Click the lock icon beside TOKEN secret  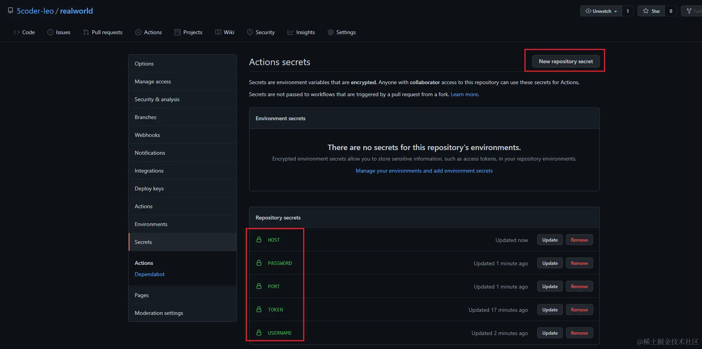point(259,309)
